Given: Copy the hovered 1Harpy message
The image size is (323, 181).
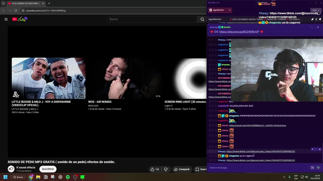Looking at the screenshot, I should click(319, 149).
